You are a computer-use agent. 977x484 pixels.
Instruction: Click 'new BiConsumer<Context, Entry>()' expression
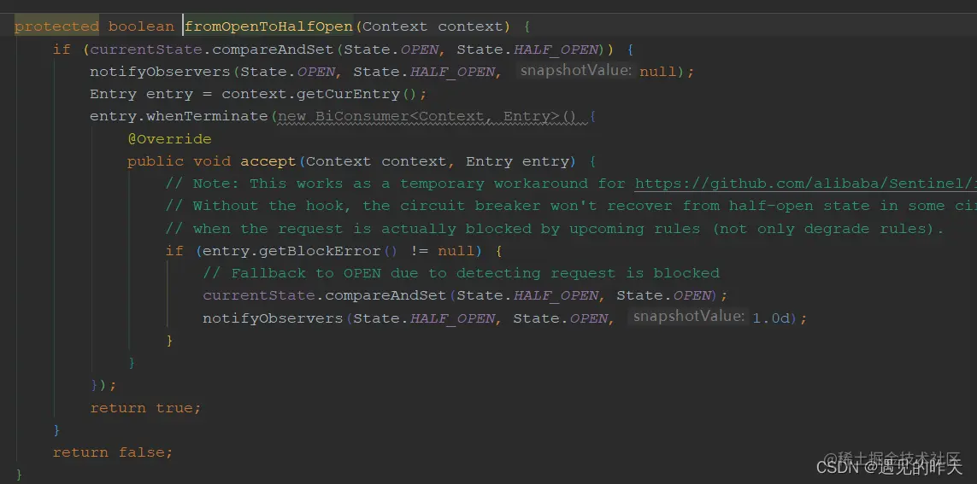pyautogui.click(x=427, y=116)
